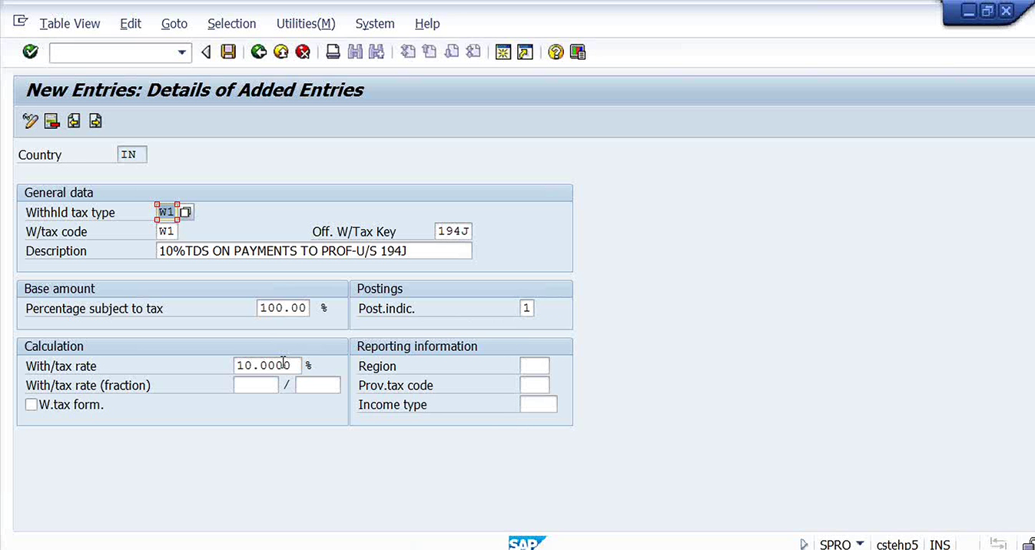Go back using the green Back arrow

[259, 52]
